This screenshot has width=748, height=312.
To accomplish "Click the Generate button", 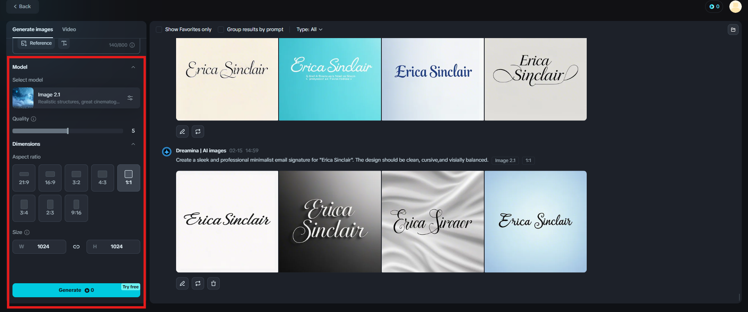I will [x=76, y=290].
